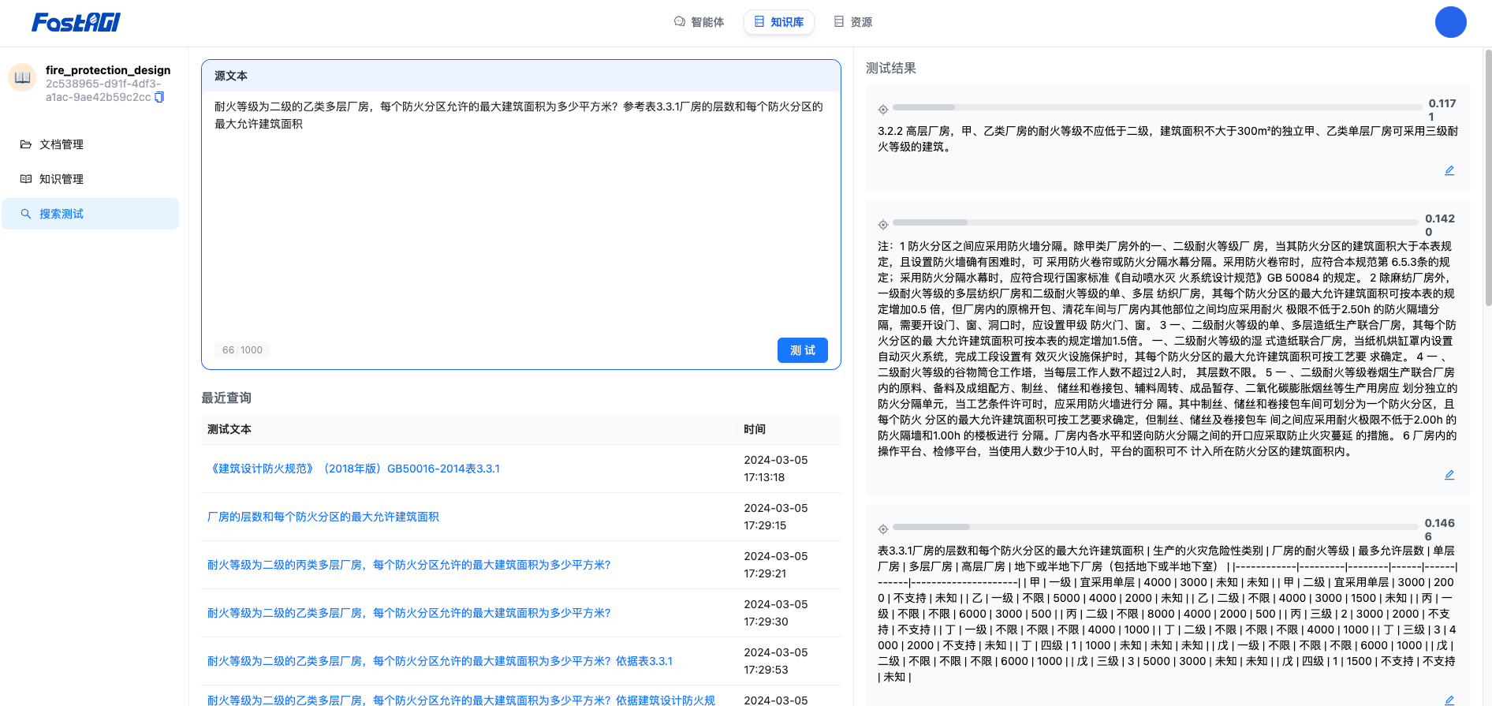This screenshot has width=1492, height=706.
Task: Click the 文档管理 folder icon
Action: [x=26, y=144]
